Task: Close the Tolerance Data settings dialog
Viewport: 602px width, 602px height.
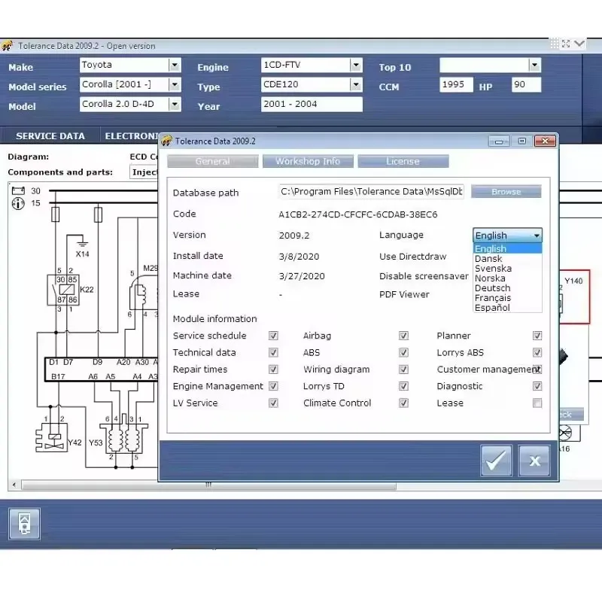Action: pos(544,141)
